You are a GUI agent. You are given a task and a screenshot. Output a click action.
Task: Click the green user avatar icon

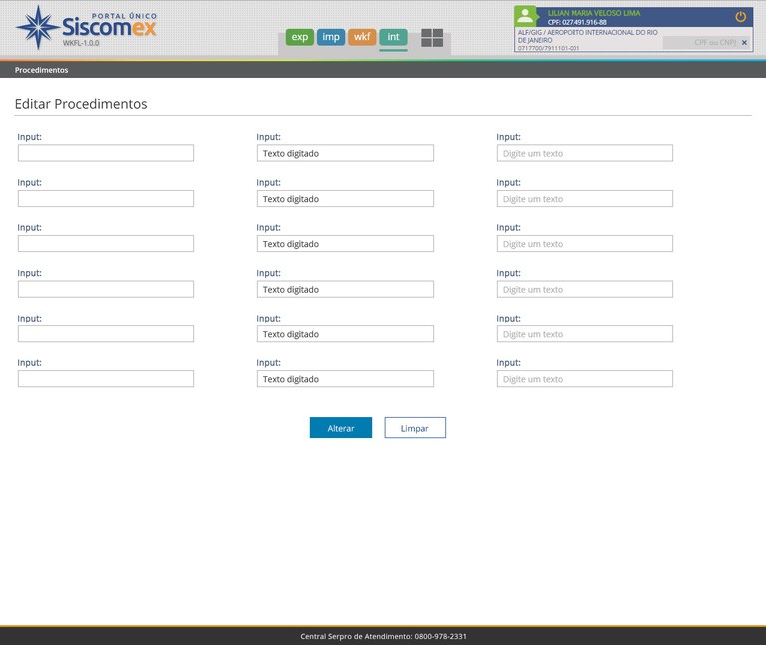click(526, 16)
